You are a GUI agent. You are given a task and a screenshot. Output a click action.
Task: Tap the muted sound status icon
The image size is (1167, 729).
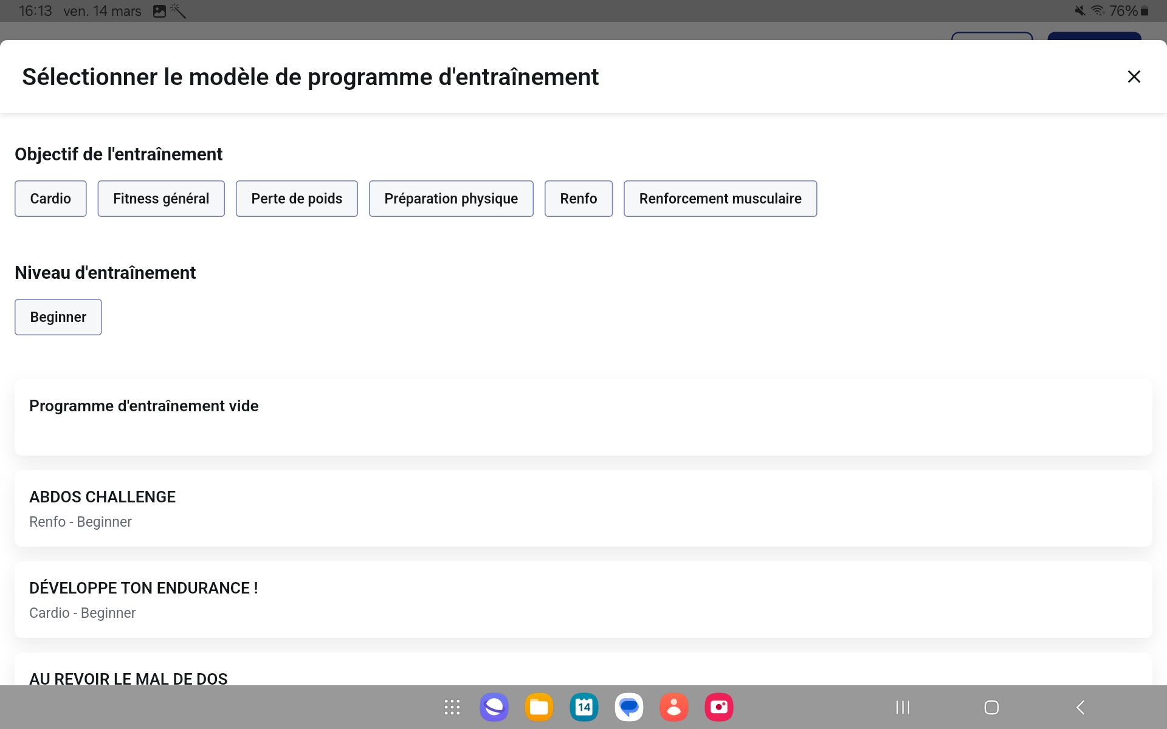click(1079, 11)
